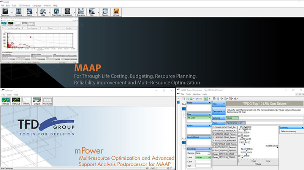304x170 pixels.
Task: Open the Description dropdown button
Action: click(x=219, y=111)
